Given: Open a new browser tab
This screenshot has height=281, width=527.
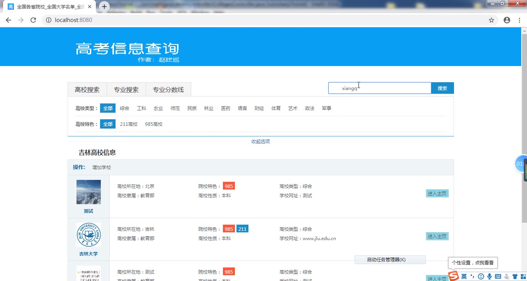Looking at the screenshot, I should click(104, 7).
